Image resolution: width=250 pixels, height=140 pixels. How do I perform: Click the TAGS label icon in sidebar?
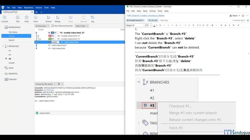6,68
